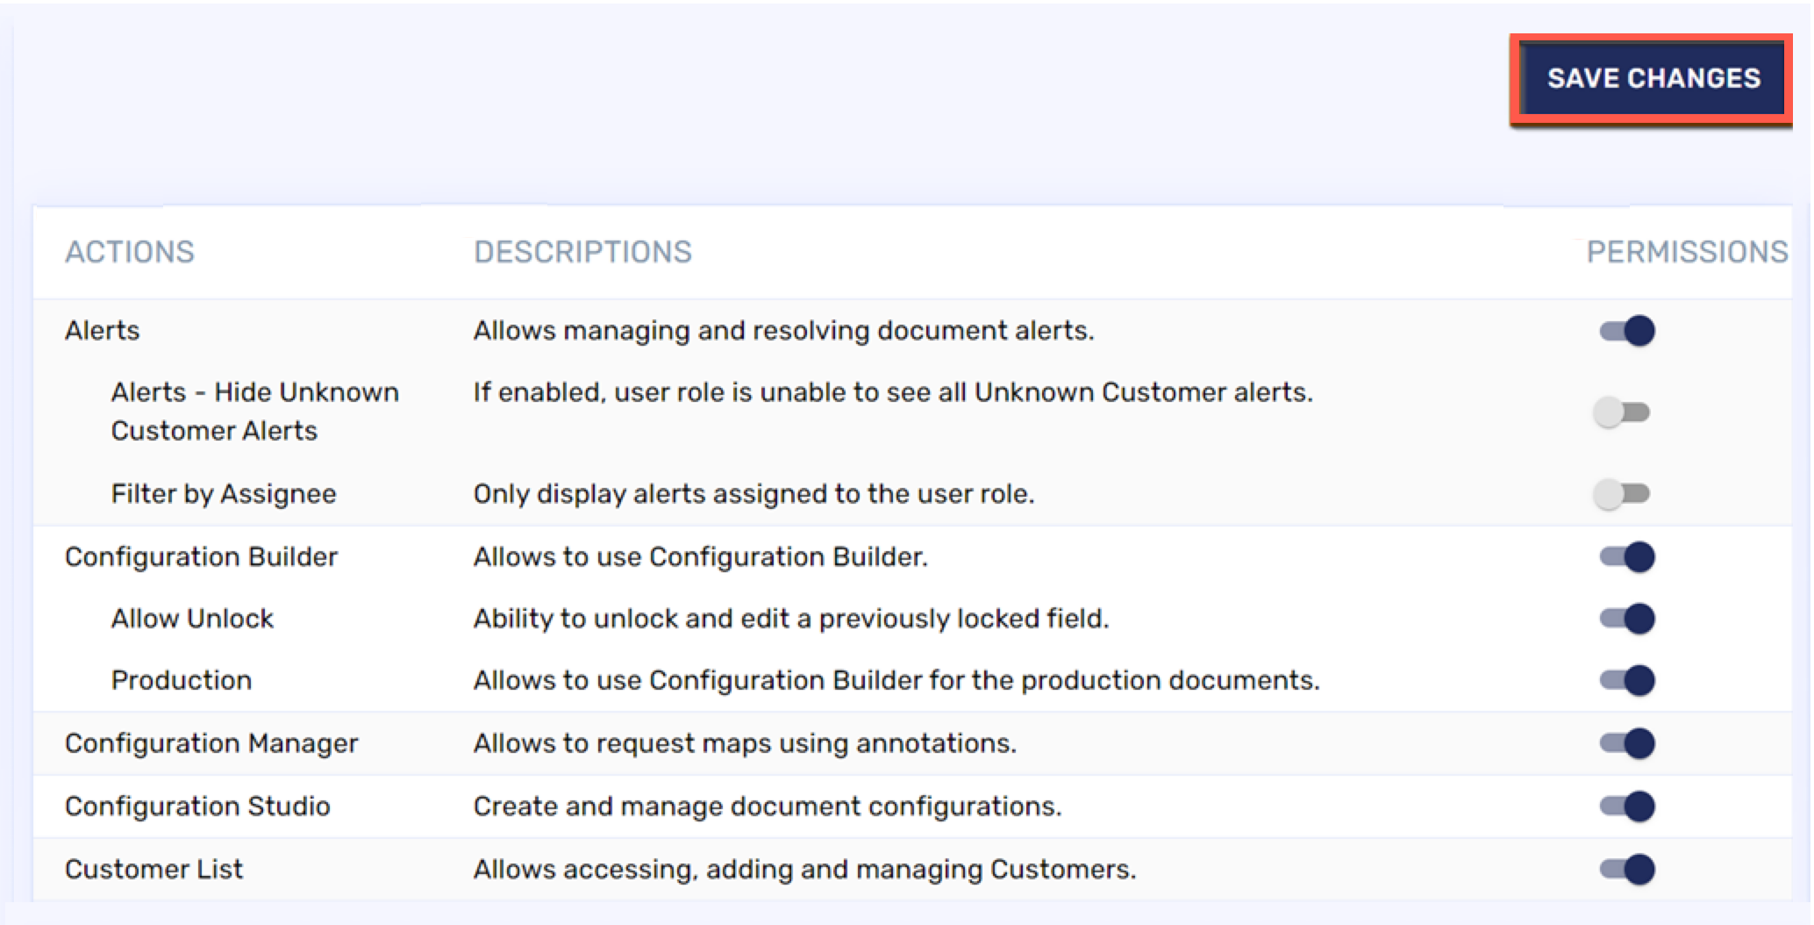Select the Configuration Builder action label
Image resolution: width=1814 pixels, height=925 pixels.
pos(203,556)
